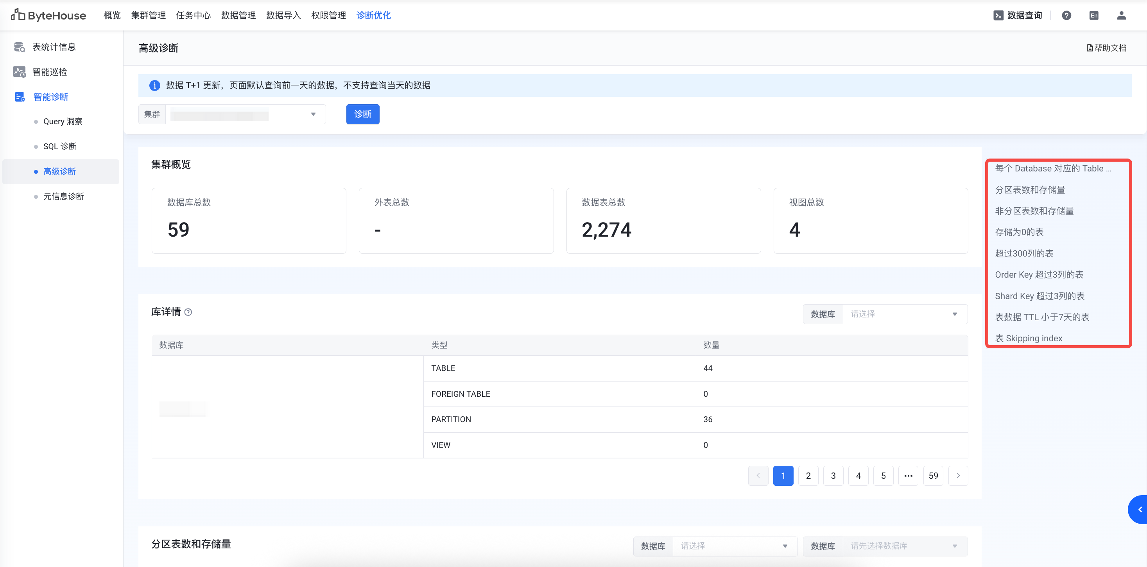Open 分区表数和存储量 first 数据库 dropdown
This screenshot has height=567, width=1147.
coord(734,546)
